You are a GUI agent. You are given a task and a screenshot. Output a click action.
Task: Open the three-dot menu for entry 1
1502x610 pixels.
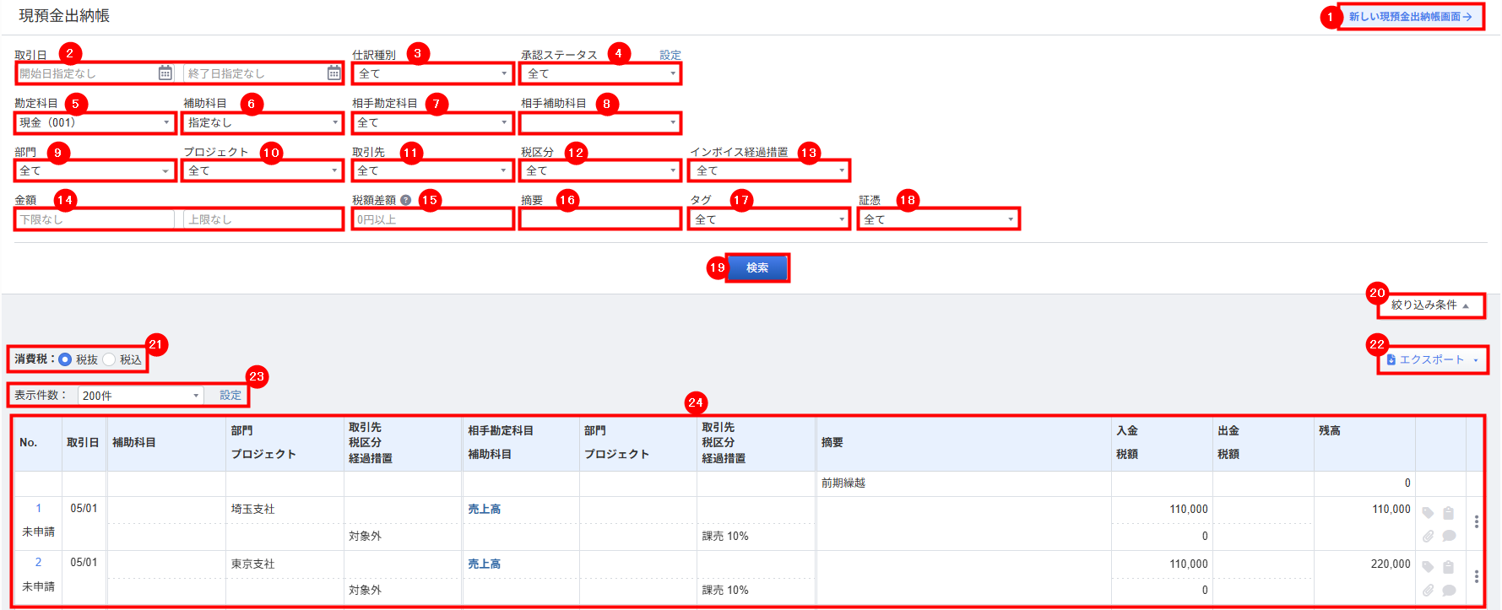(1476, 522)
